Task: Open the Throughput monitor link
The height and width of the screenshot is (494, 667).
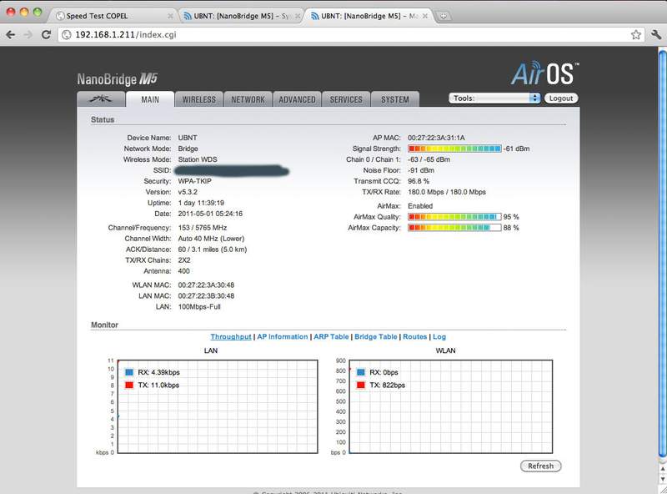Action: pos(231,336)
